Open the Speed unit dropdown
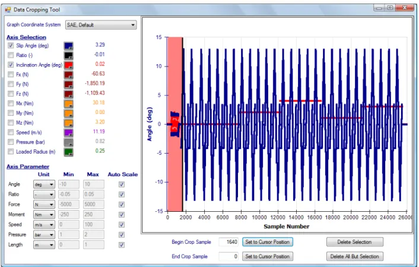Viewport: 419px width, 267px height. tap(44, 224)
